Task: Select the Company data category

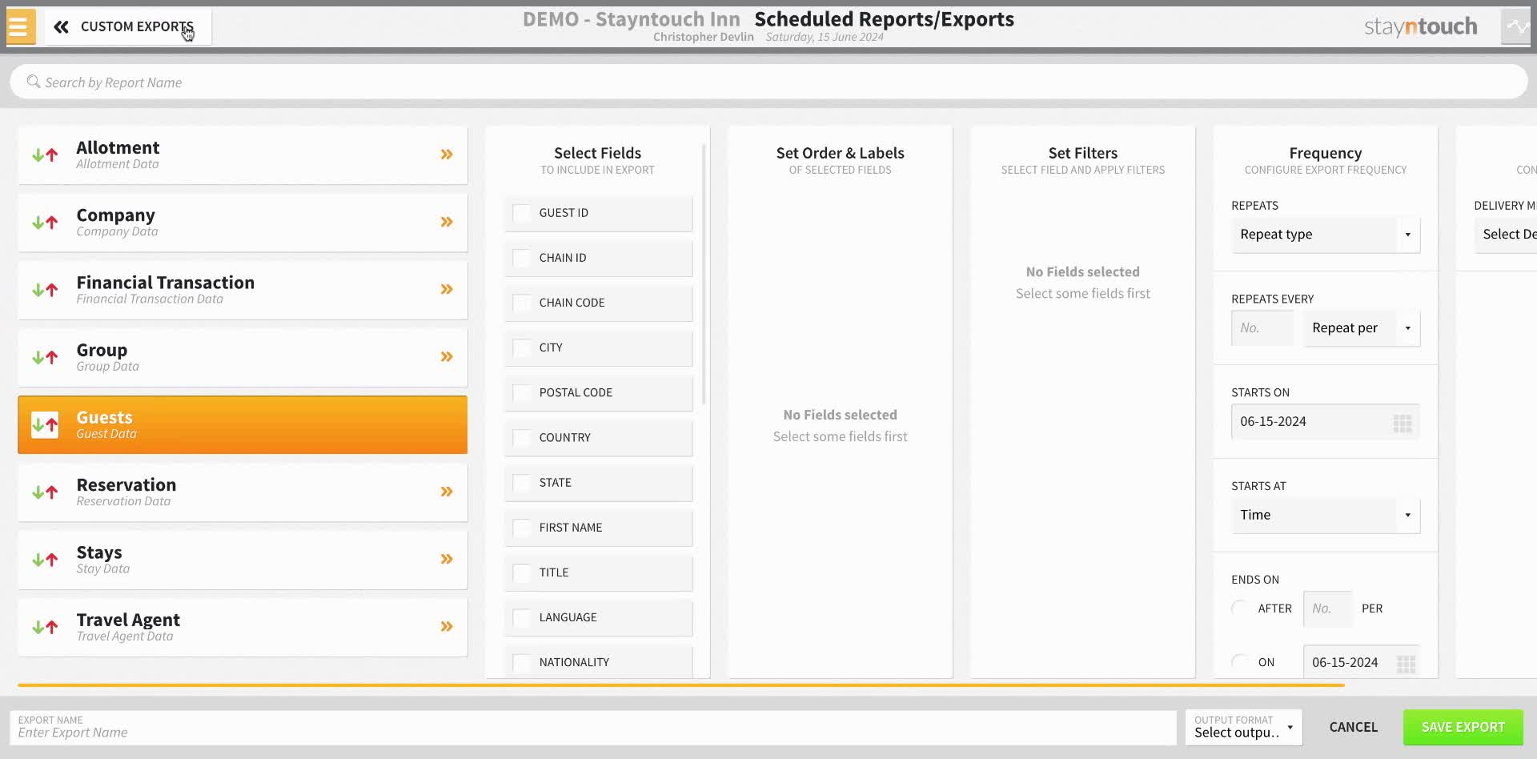Action: coord(243,222)
